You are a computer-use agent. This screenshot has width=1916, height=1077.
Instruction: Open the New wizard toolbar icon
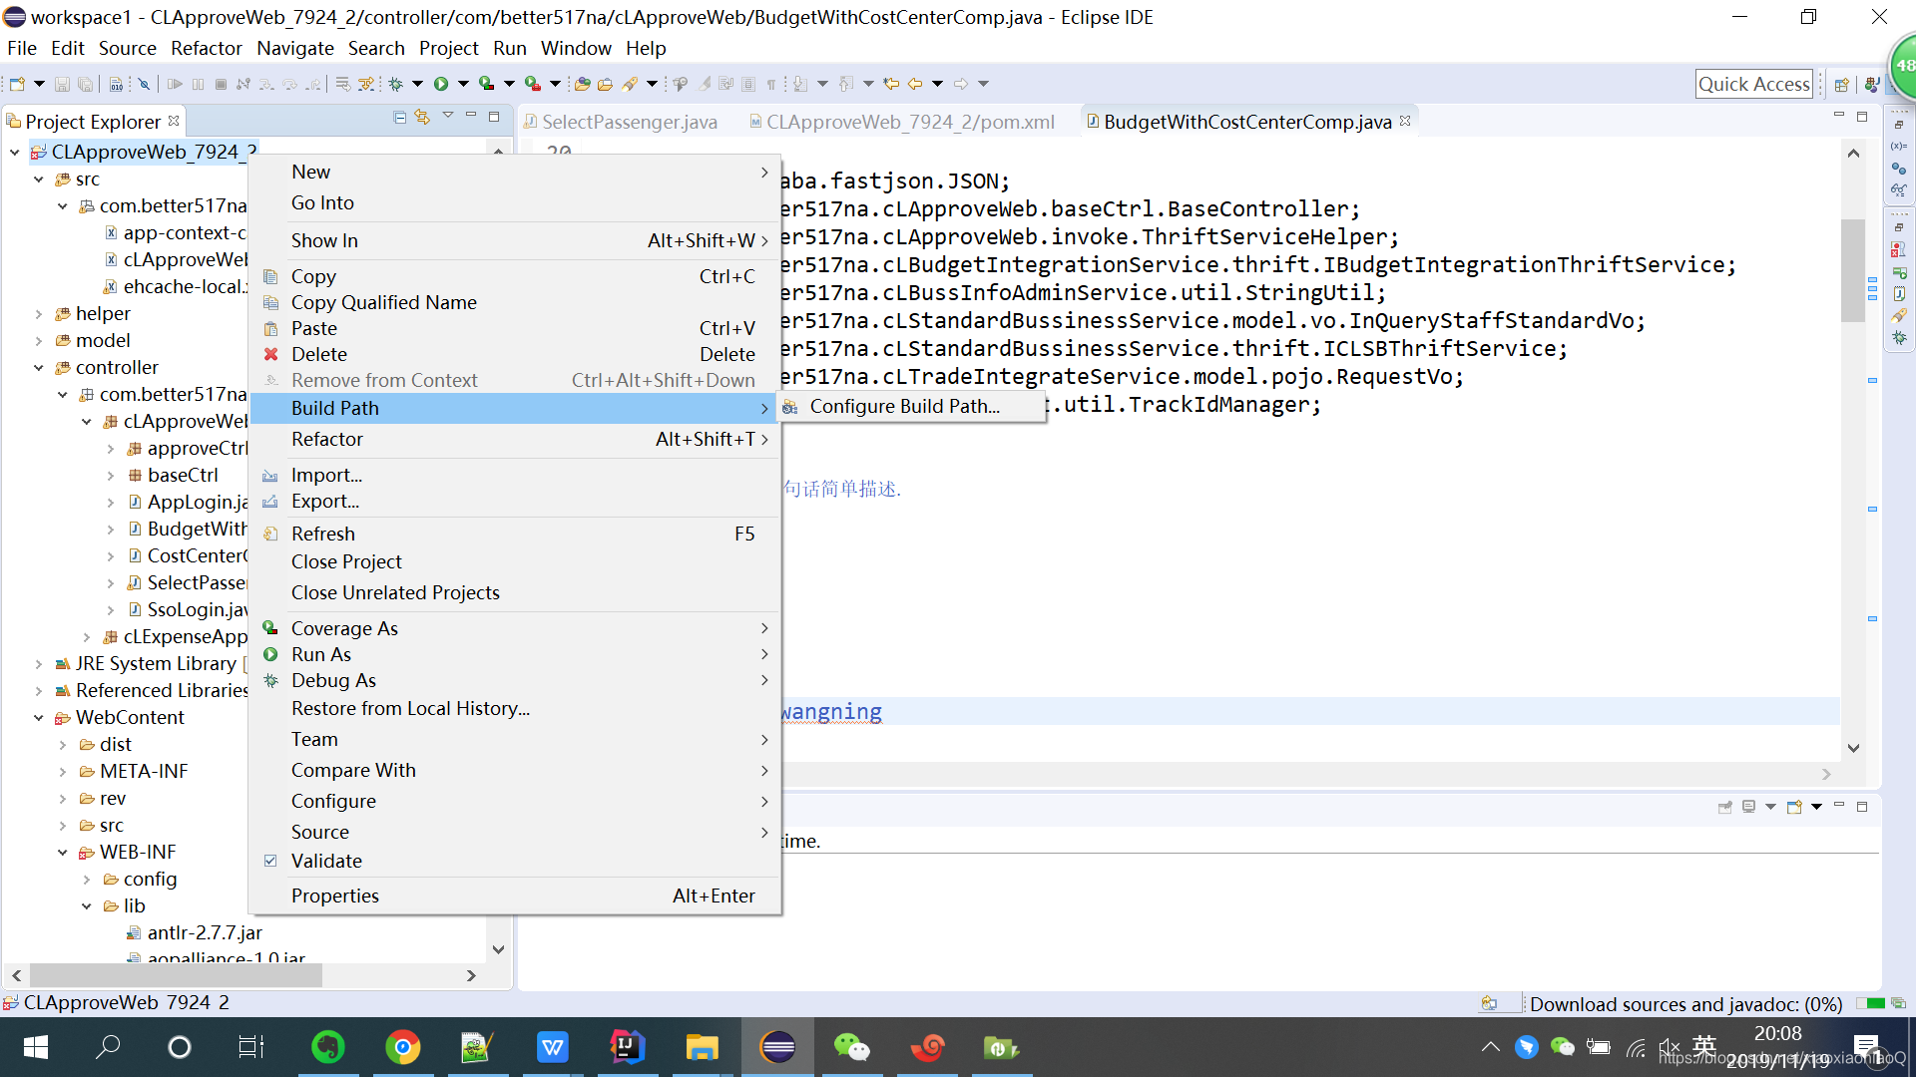tap(18, 84)
